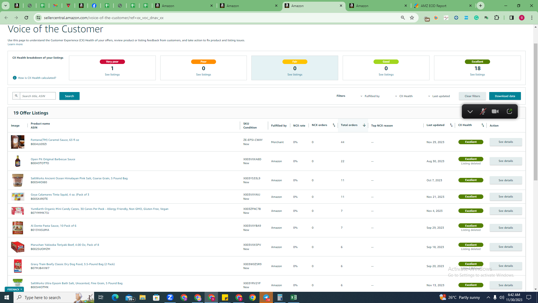
Task: Sort by the Last updated column arrows
Action: click(451, 125)
